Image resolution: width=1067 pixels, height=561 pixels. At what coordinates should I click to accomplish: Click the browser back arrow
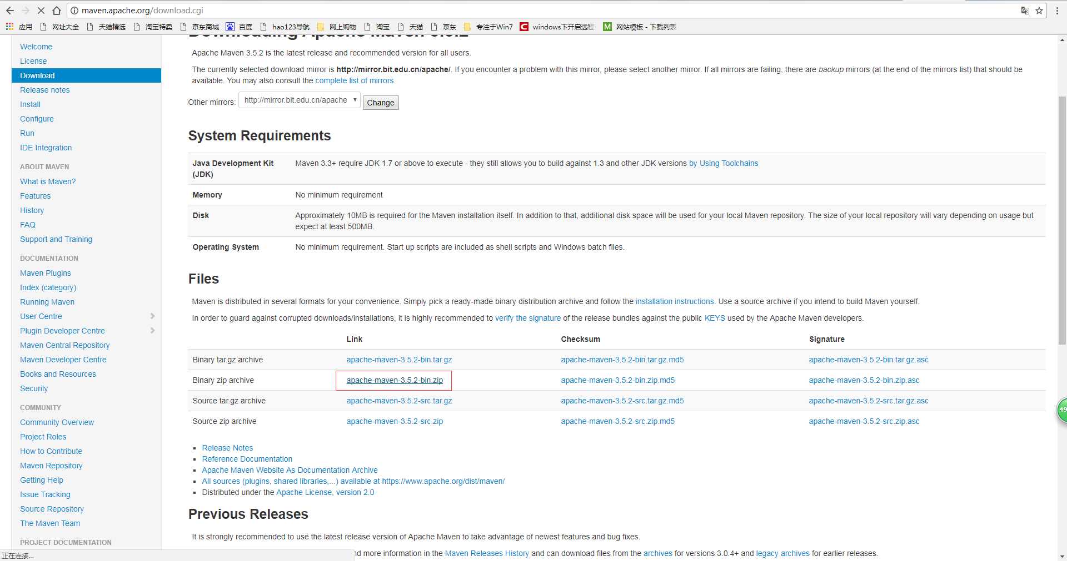click(x=9, y=11)
